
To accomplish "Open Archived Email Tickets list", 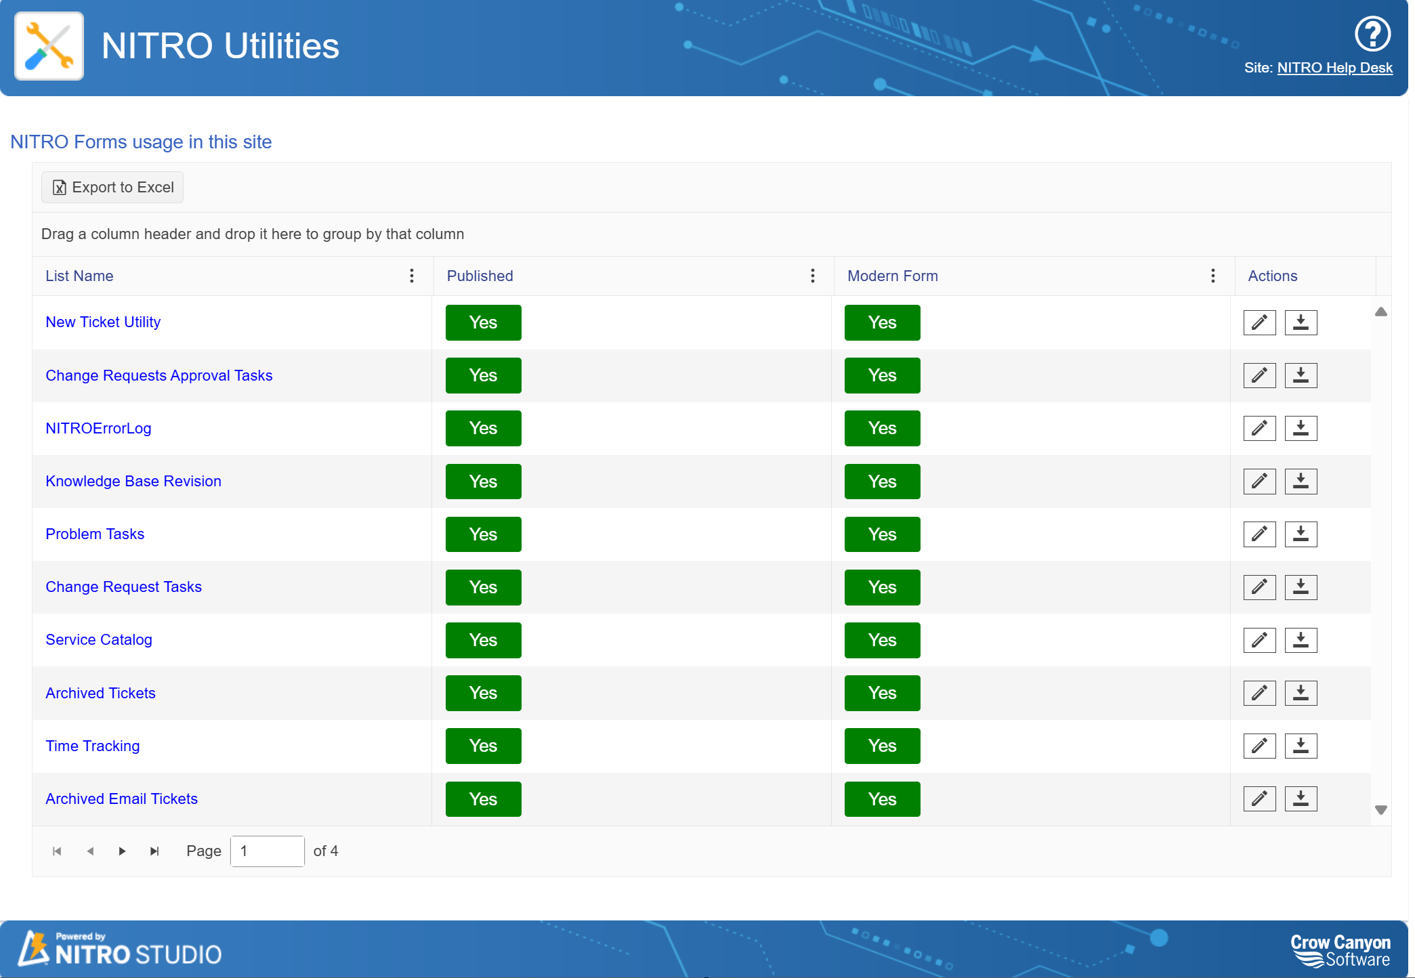I will click(121, 799).
